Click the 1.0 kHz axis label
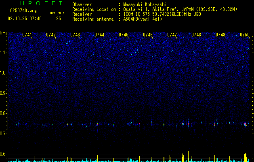254x162 pixels. point(4,73)
